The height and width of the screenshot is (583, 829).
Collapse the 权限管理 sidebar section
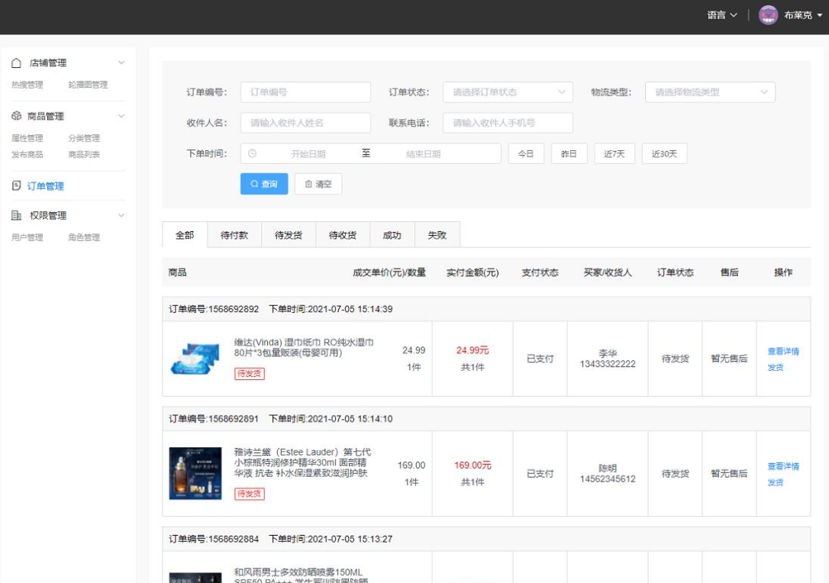coord(121,215)
